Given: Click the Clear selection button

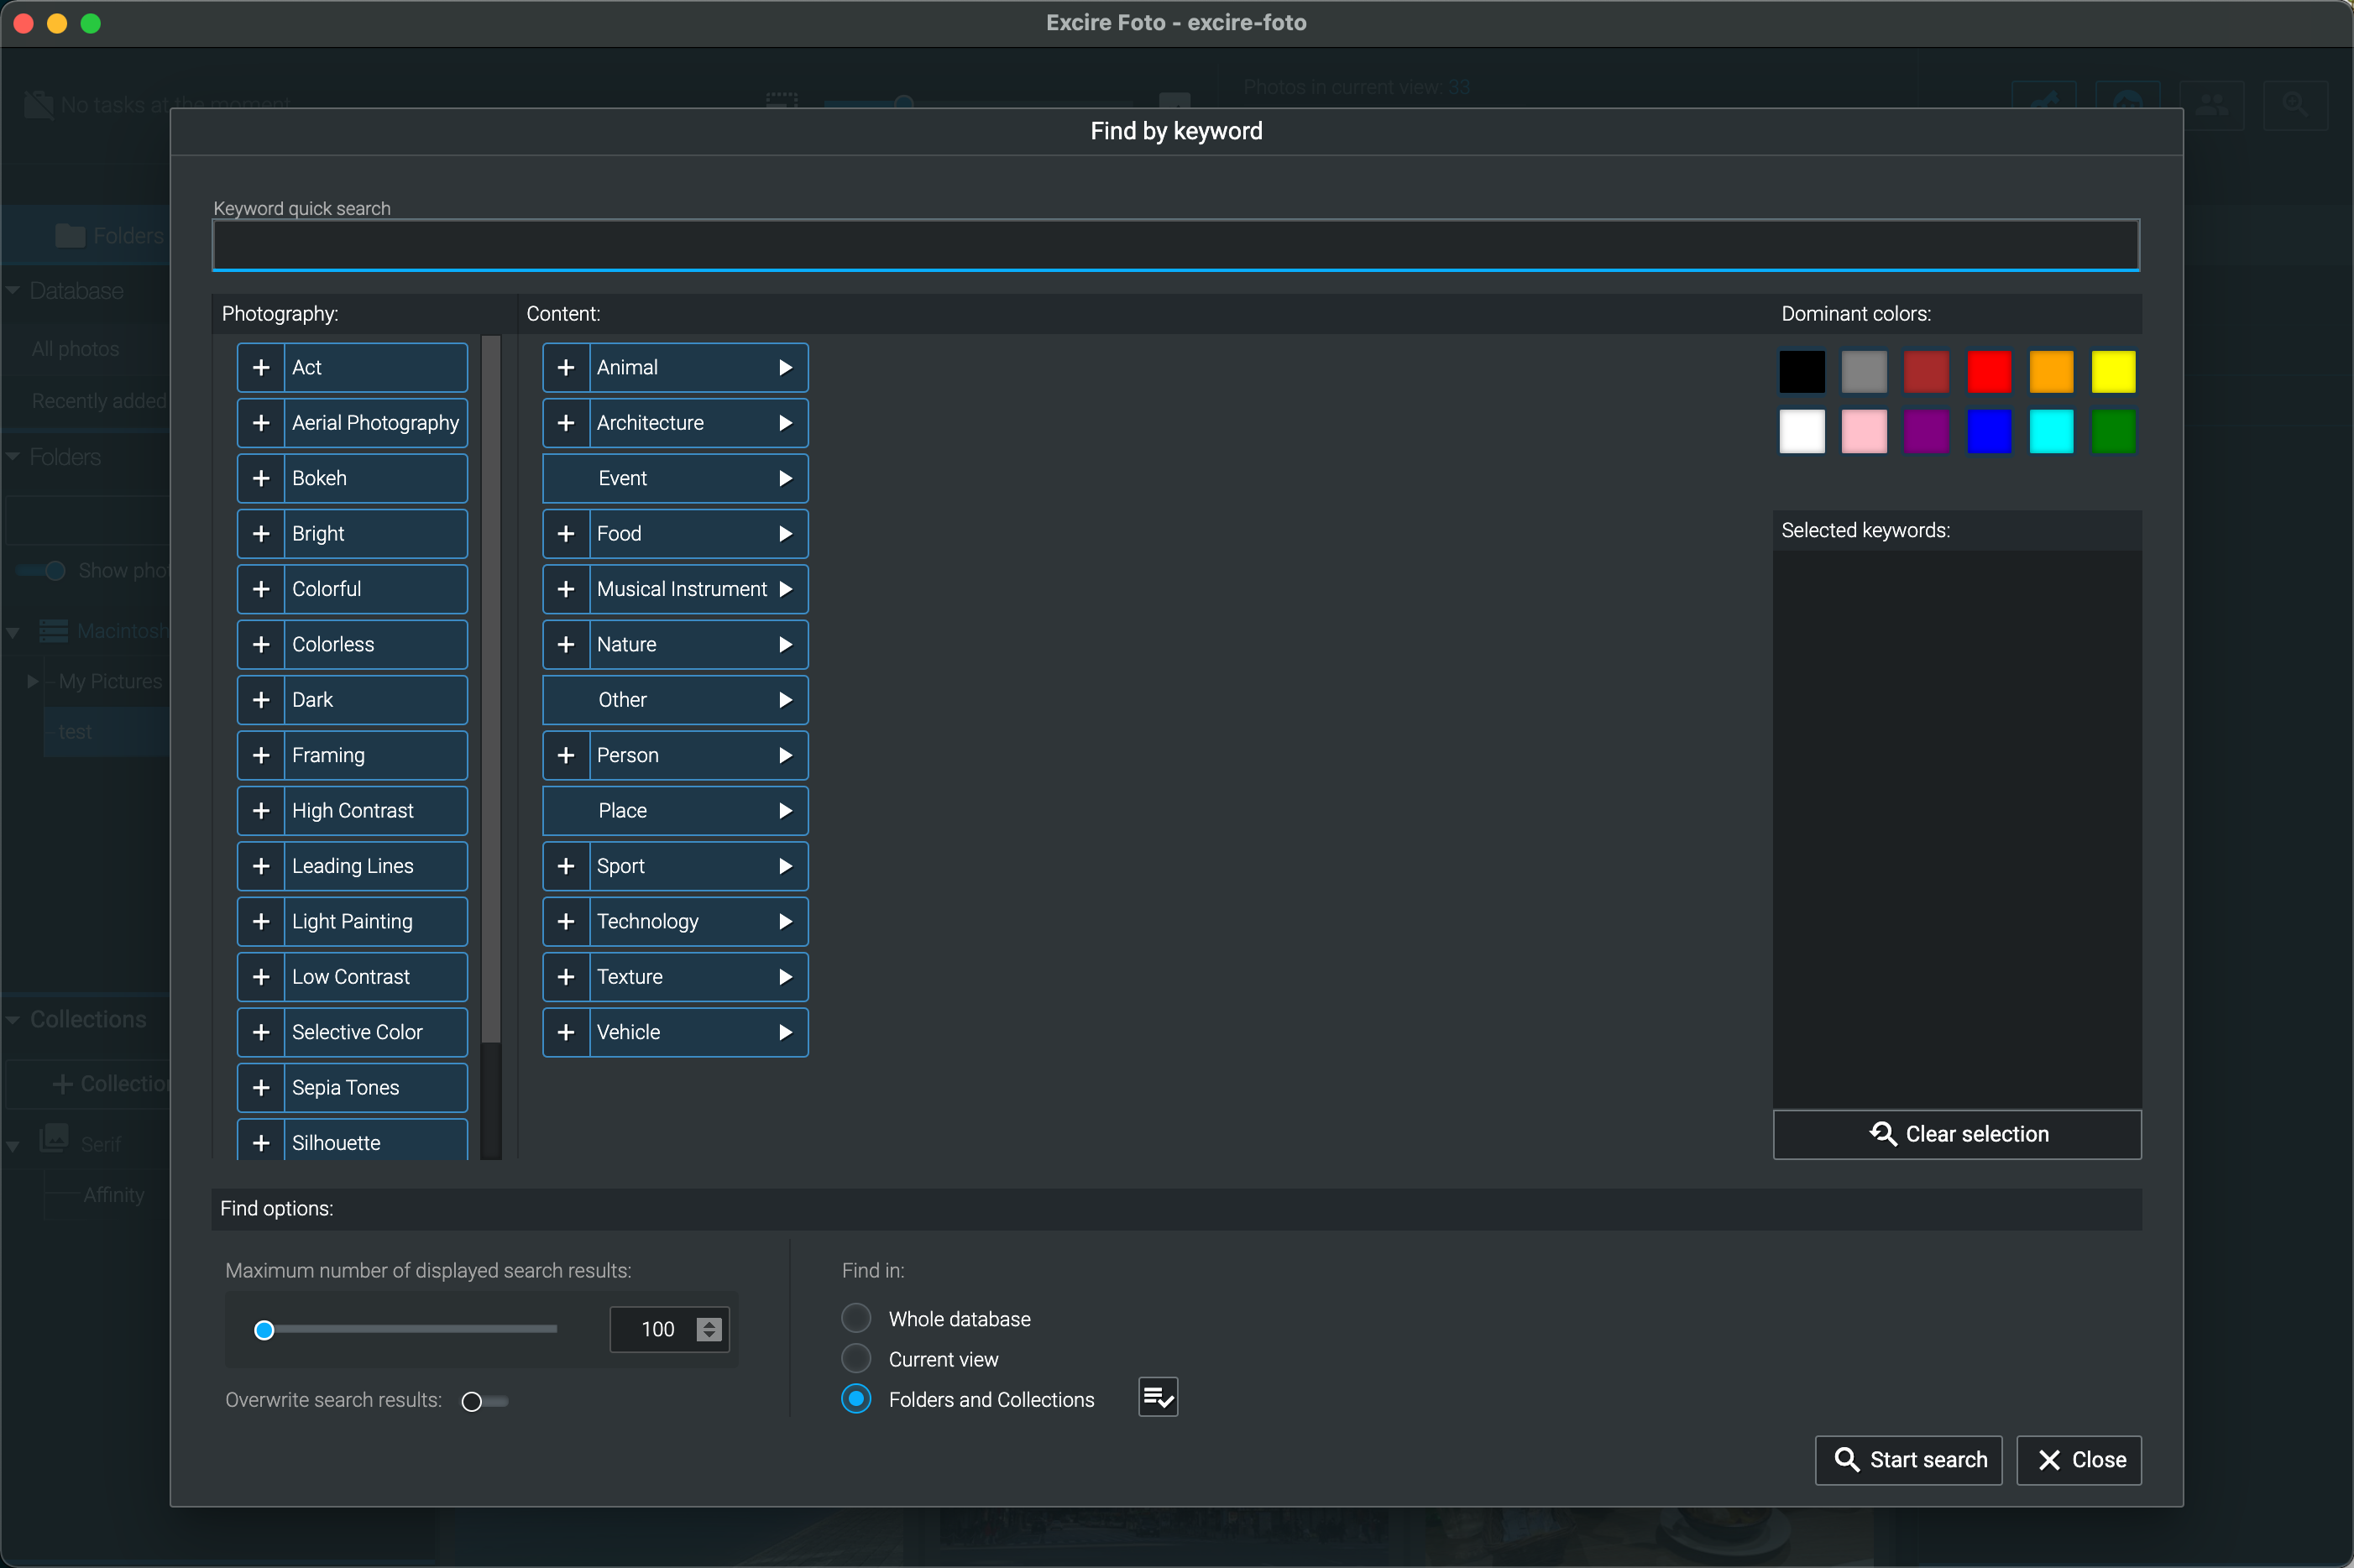Looking at the screenshot, I should point(1956,1133).
